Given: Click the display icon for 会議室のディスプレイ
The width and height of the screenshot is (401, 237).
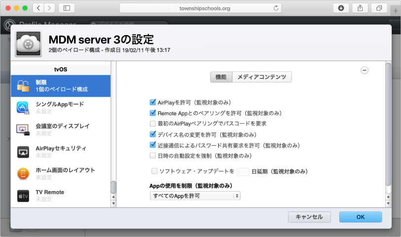Looking at the screenshot, I should click(23, 130).
